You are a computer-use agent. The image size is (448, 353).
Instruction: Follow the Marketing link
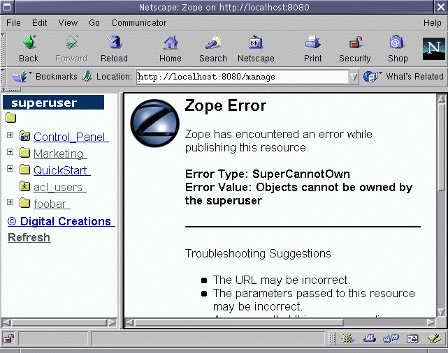coord(60,153)
